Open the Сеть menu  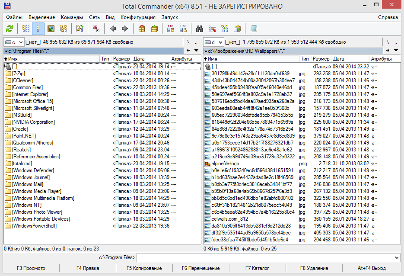coord(94,17)
